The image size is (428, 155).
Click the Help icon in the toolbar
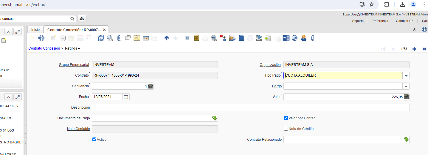pos(41,38)
